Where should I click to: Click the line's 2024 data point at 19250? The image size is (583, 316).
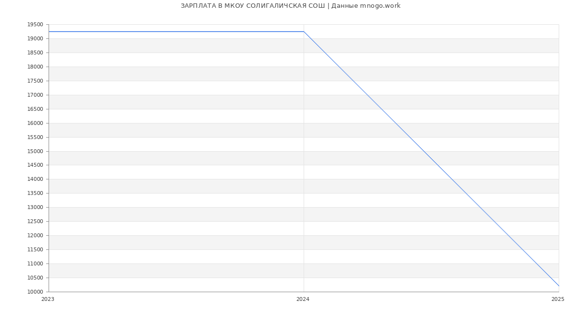point(304,32)
